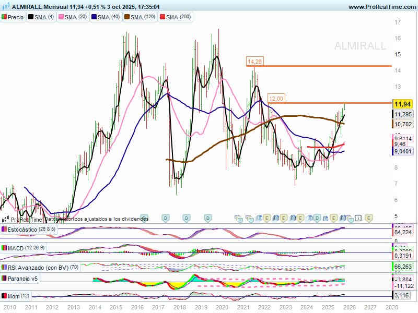This screenshot has height=313, width=418.
Task: Click the MACD indicator color icon
Action: point(5,248)
